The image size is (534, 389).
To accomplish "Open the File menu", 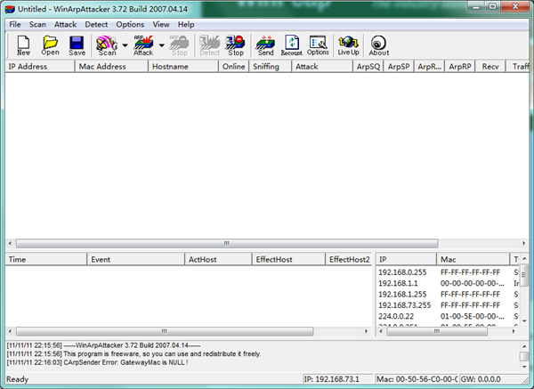I will (15, 25).
